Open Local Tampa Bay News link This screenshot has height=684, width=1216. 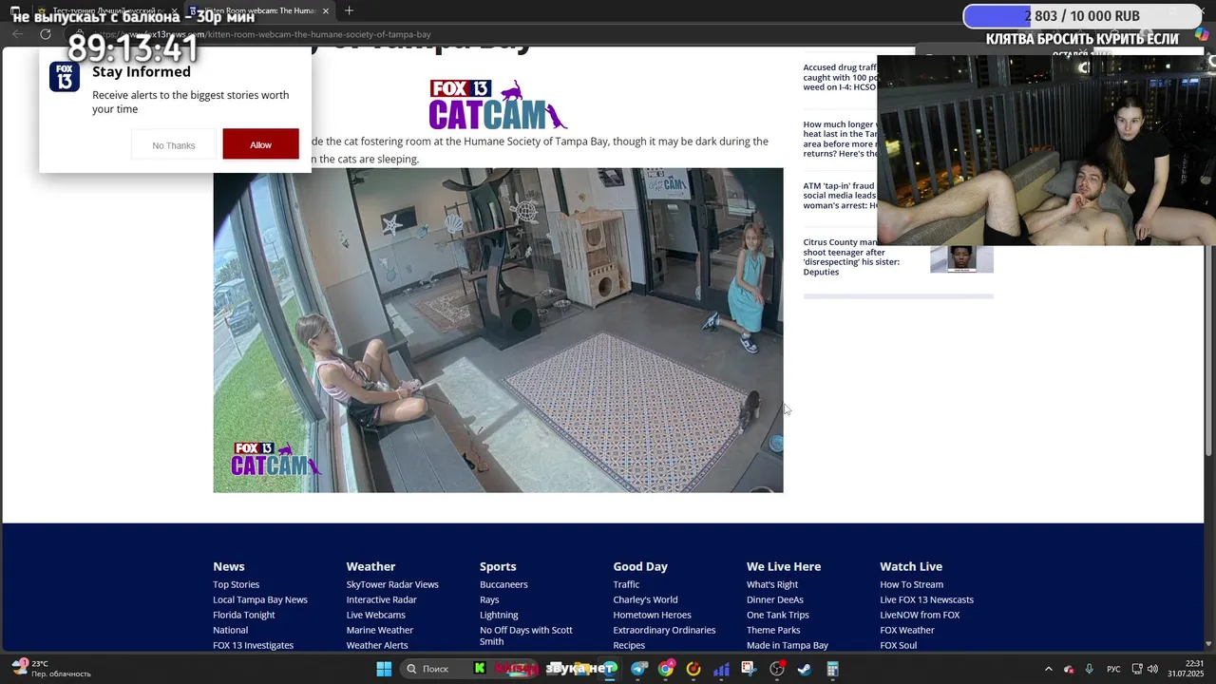point(260,599)
